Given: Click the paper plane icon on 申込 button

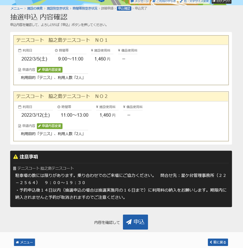Looking at the screenshot, I should 128,222.
